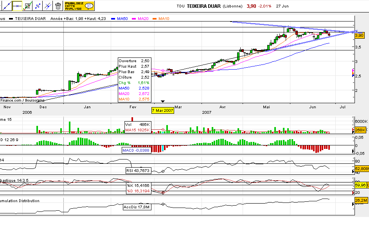The width and height of the screenshot is (369, 249).
Task: Open the annotated chart analysis tool
Action: click(x=27, y=6)
